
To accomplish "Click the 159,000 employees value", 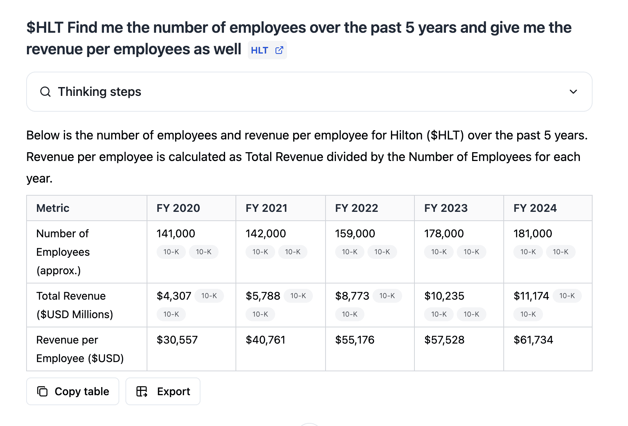I will tap(355, 233).
